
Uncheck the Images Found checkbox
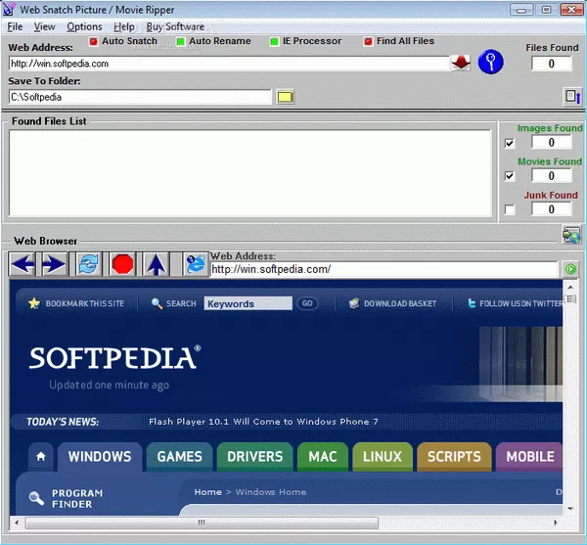(510, 143)
